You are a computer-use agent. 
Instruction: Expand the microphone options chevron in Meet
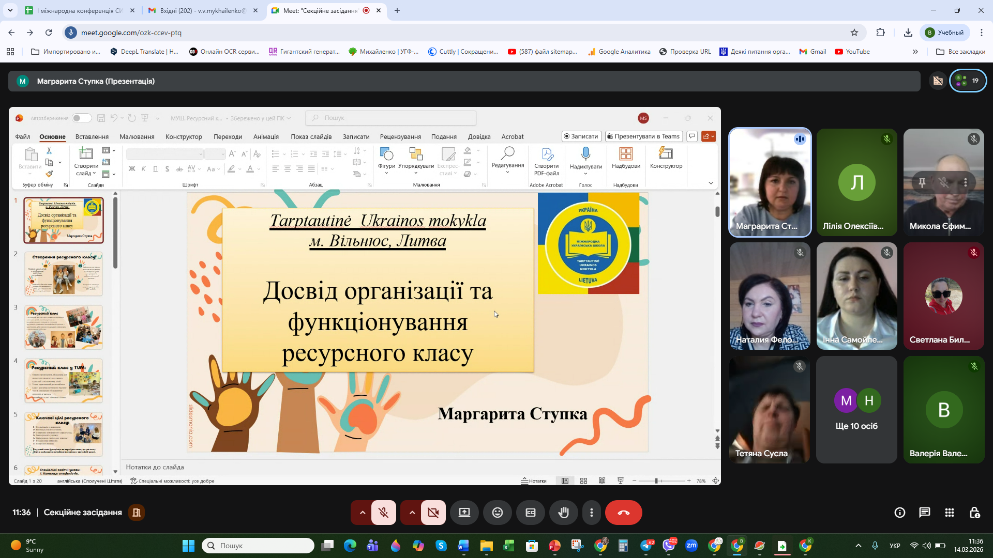click(361, 513)
